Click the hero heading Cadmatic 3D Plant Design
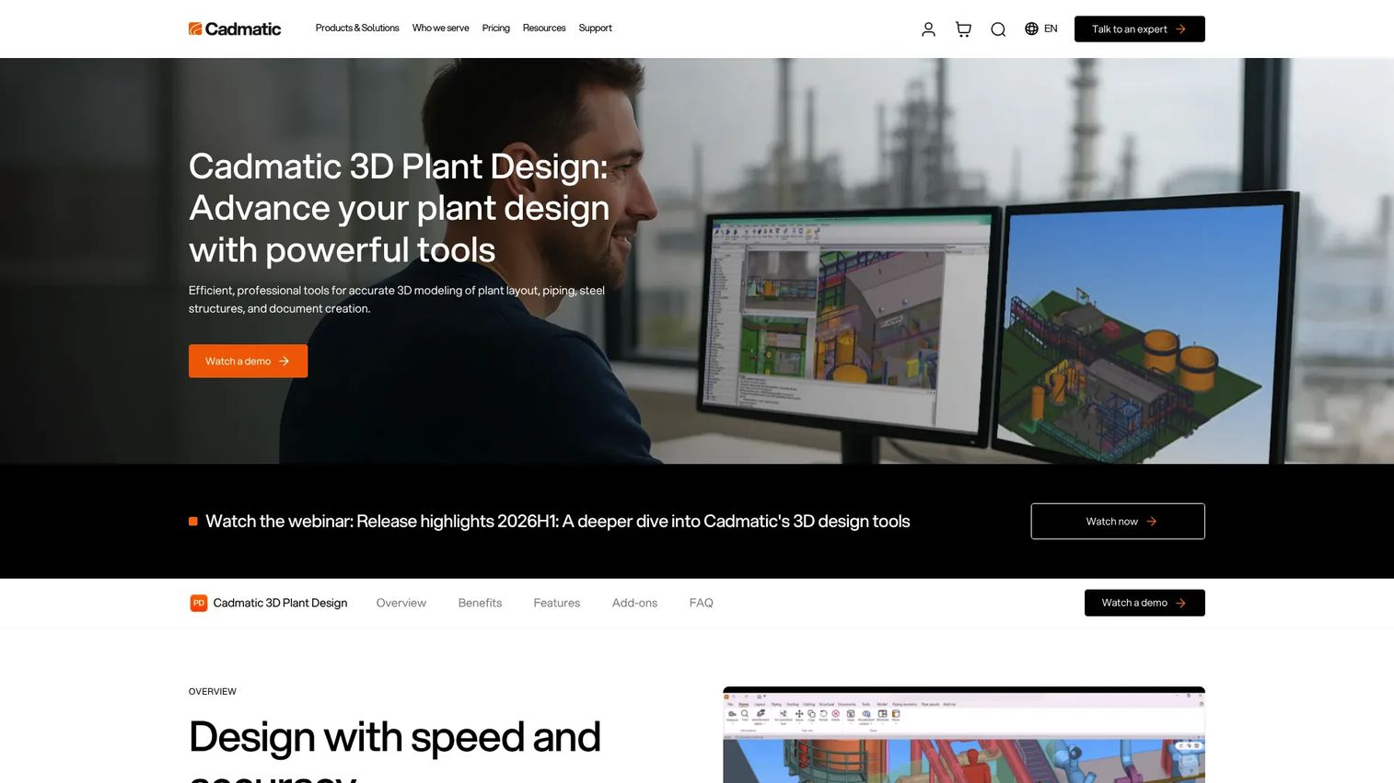 (399, 208)
